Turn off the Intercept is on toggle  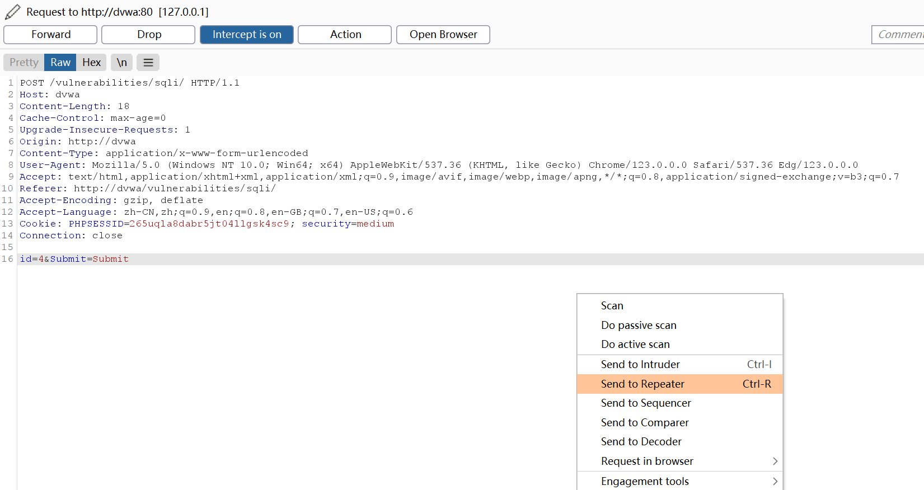[247, 35]
